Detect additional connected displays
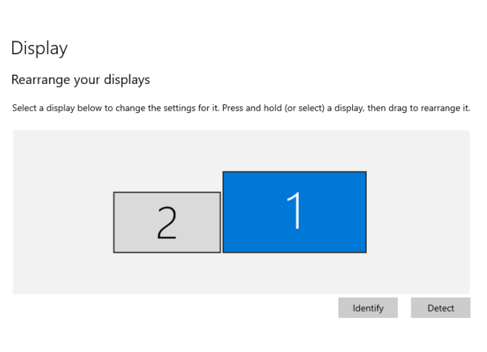Image resolution: width=487 pixels, height=352 pixels. coord(441,308)
